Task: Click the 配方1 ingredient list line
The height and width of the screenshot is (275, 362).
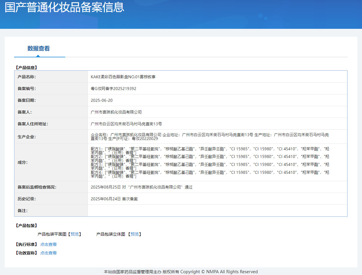Action: (x=210, y=149)
